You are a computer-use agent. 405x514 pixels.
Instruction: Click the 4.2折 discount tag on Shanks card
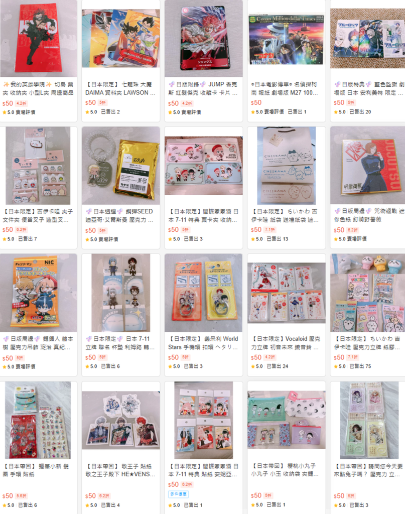(x=187, y=103)
